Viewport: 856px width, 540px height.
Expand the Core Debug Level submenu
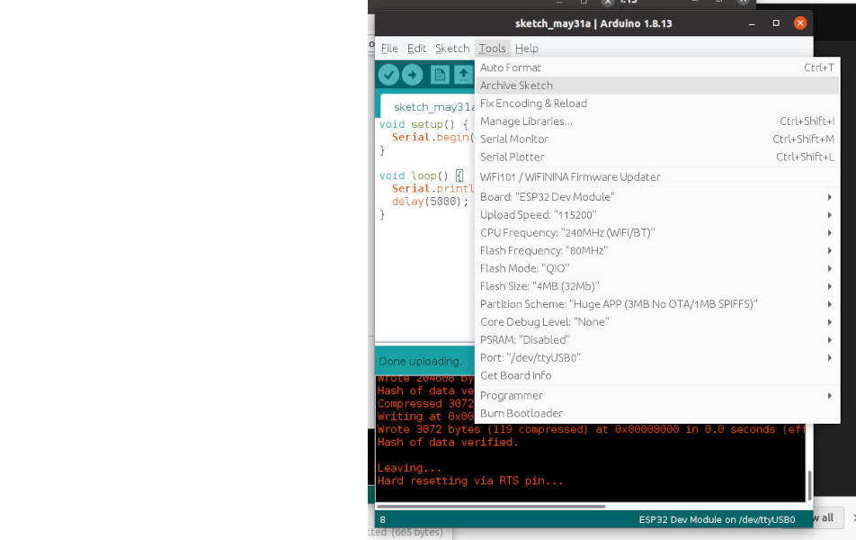point(657,322)
